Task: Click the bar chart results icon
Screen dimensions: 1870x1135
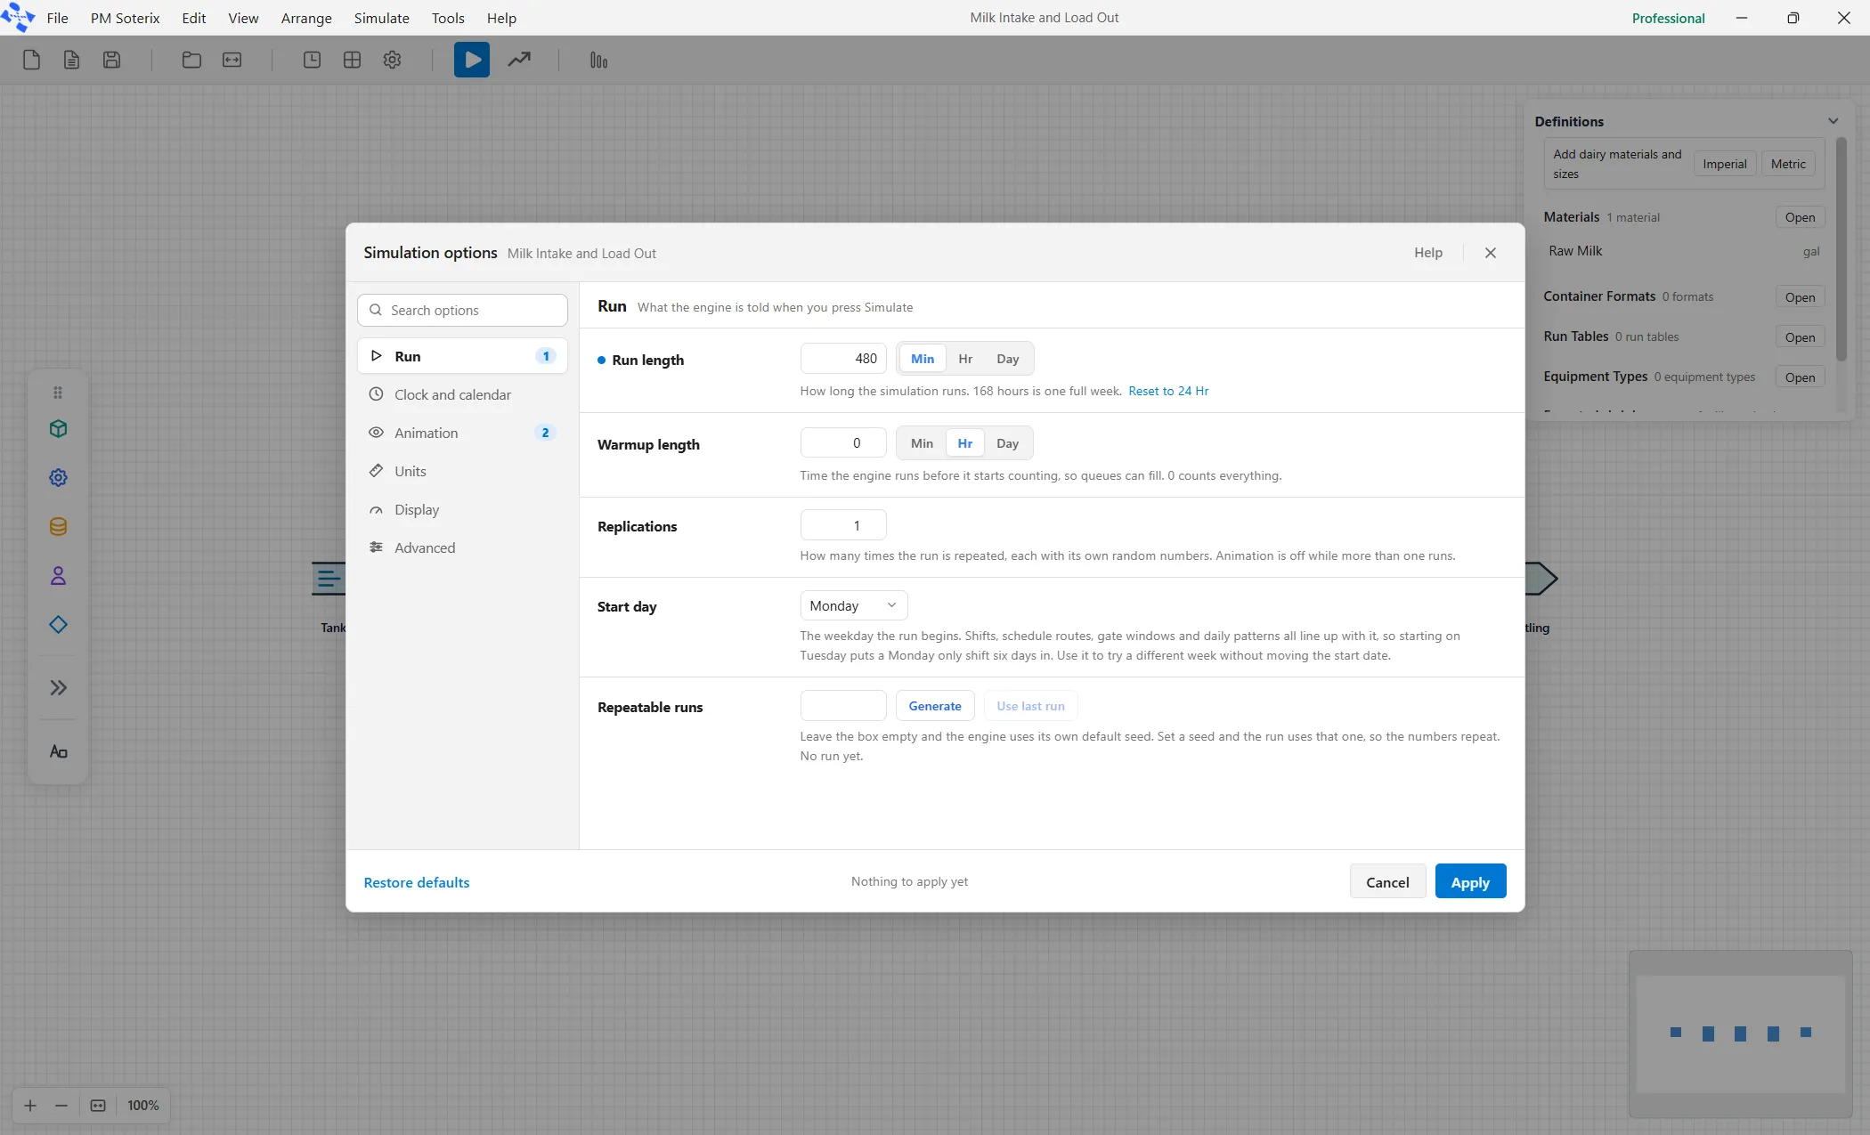Action: coord(598,60)
